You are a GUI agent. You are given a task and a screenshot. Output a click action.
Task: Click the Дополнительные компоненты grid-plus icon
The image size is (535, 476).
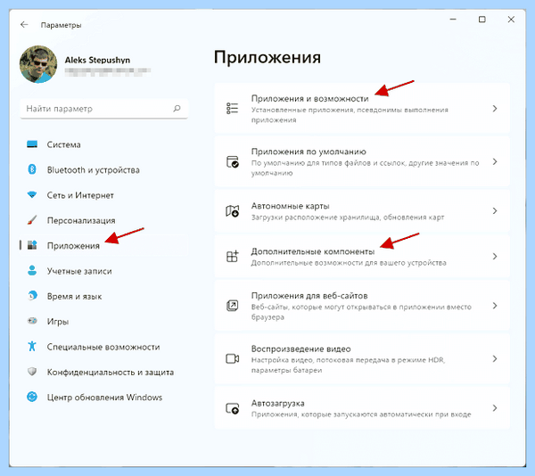pos(233,257)
